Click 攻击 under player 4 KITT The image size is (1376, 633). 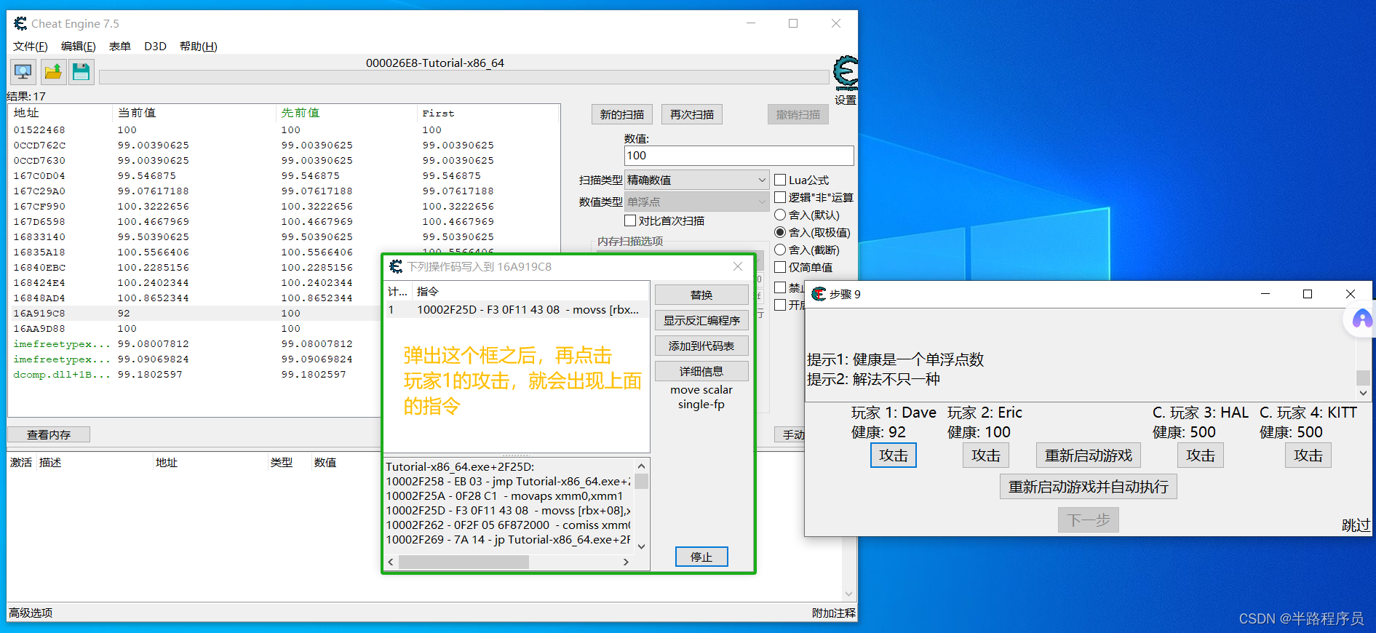pyautogui.click(x=1308, y=455)
